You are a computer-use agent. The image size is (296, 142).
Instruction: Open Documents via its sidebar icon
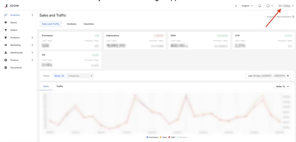6,67
